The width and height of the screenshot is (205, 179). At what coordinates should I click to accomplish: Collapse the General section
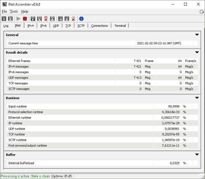tap(197, 35)
